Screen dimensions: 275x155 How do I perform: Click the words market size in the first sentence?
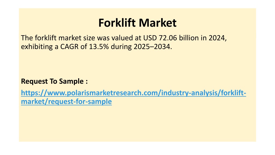[x=77, y=38]
